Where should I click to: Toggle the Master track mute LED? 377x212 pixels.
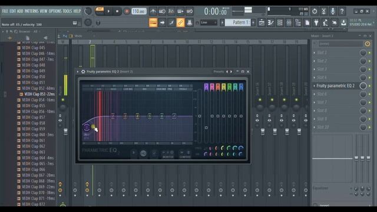tap(63, 100)
